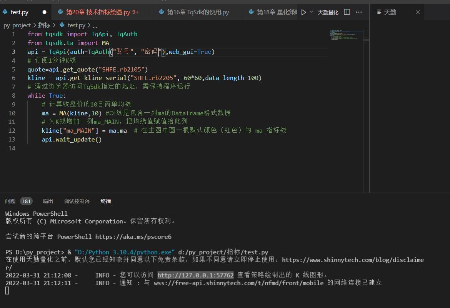This screenshot has width=450, height=308.
Task: Split the editor with layout icon
Action: click(347, 12)
